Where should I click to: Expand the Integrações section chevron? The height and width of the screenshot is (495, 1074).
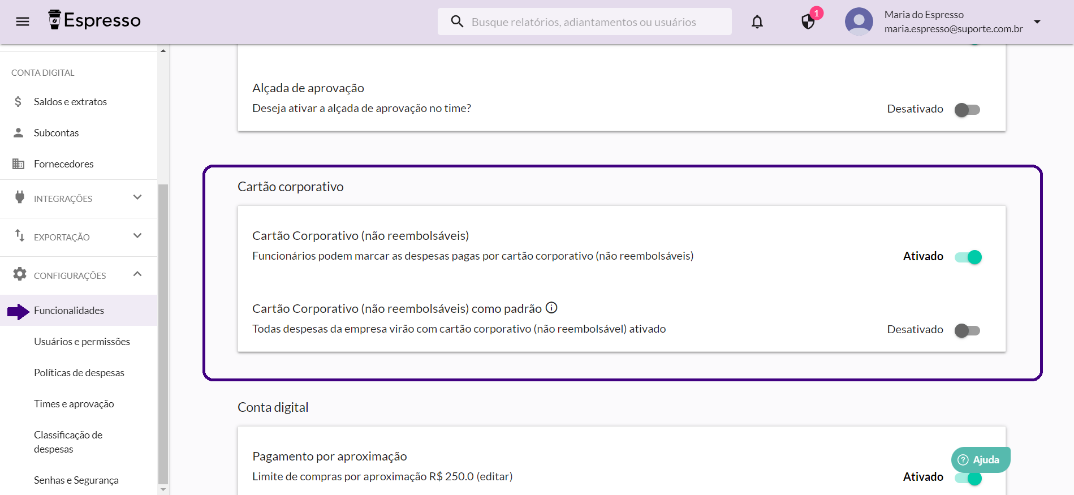137,197
